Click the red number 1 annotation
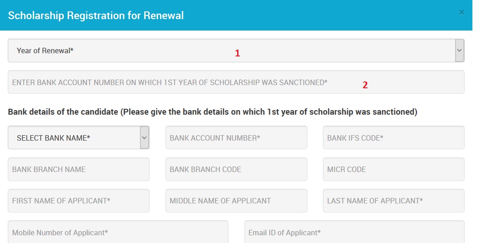The height and width of the screenshot is (243, 487). point(237,53)
